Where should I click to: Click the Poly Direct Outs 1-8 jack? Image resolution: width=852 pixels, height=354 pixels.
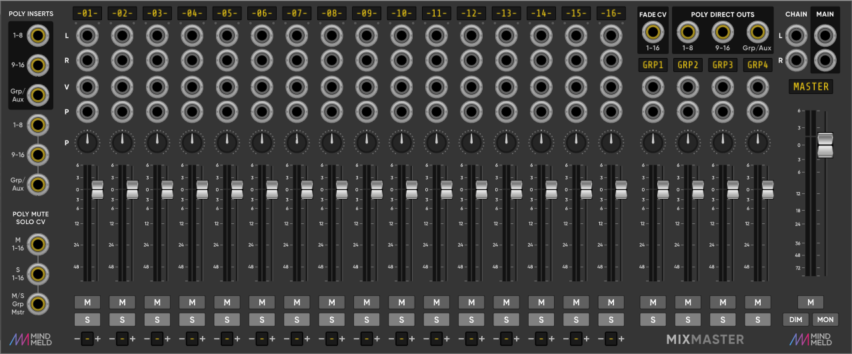click(687, 31)
